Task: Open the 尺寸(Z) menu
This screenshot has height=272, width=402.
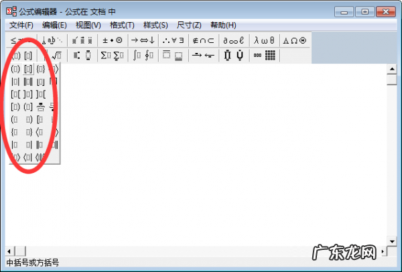Action: (x=189, y=25)
